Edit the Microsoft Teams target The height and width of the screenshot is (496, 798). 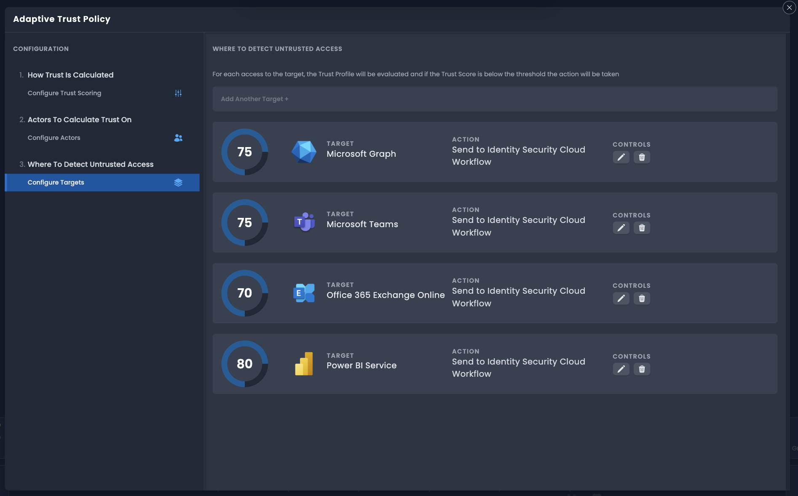tap(621, 228)
